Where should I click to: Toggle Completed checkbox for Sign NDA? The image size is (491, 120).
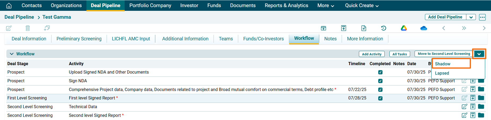pyautogui.click(x=380, y=81)
